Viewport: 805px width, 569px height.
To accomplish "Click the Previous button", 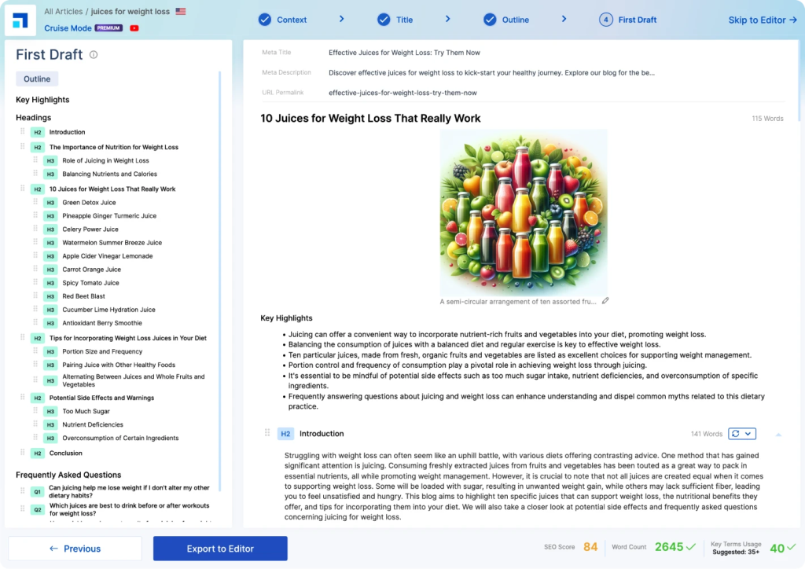I will [75, 549].
